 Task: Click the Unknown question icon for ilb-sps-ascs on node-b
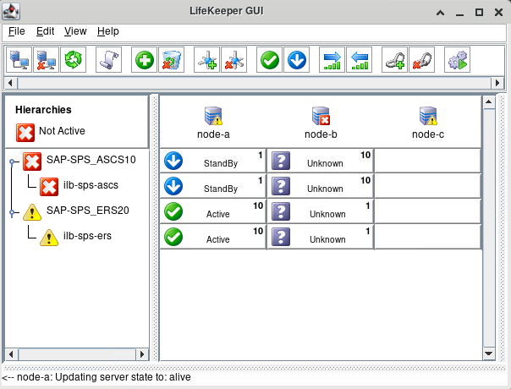tap(281, 186)
